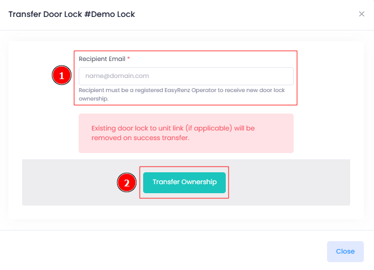
Task: Click the Transfer Ownership button
Action: point(184,182)
